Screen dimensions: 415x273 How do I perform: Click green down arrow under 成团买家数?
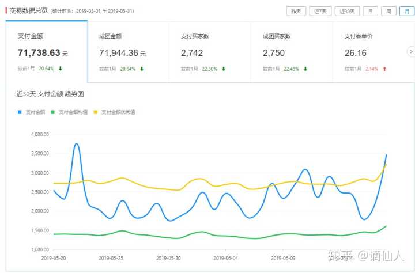point(305,69)
